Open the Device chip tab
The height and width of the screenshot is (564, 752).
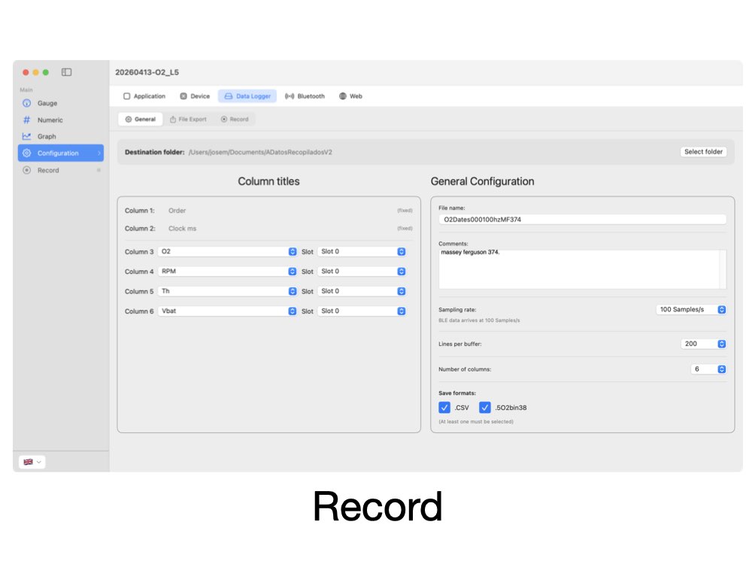[x=195, y=96]
